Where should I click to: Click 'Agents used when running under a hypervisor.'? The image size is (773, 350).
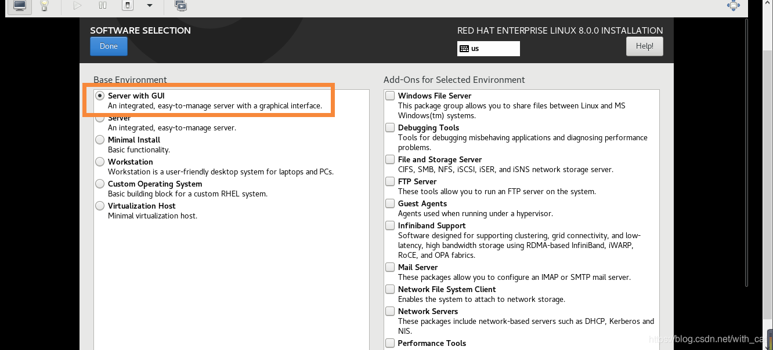475,213
